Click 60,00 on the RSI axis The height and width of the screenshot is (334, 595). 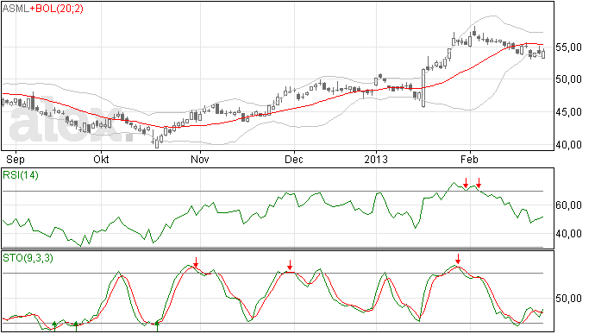pyautogui.click(x=569, y=205)
